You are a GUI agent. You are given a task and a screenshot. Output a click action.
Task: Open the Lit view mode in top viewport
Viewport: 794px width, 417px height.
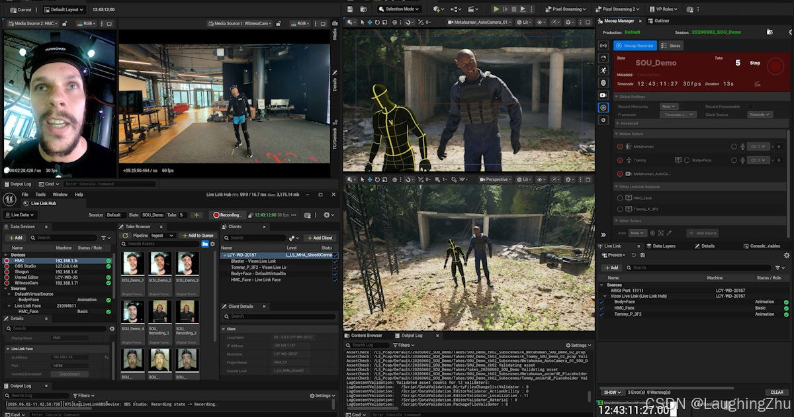[525, 22]
